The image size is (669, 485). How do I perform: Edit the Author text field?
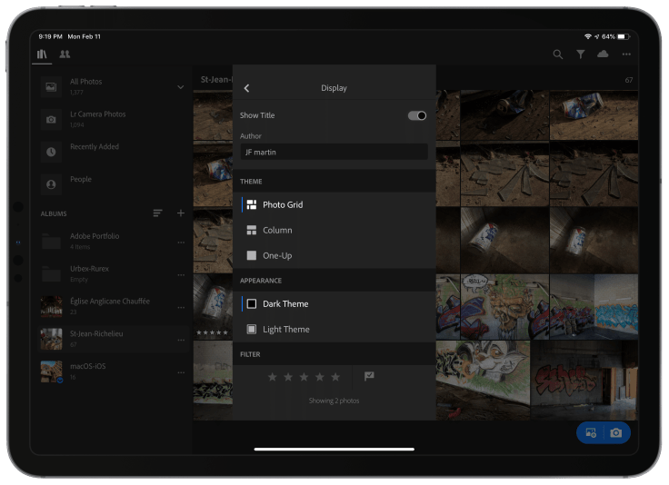334,153
